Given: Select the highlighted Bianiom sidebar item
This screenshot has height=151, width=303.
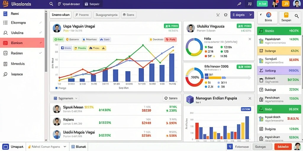Looking at the screenshot, I should coord(22,43).
